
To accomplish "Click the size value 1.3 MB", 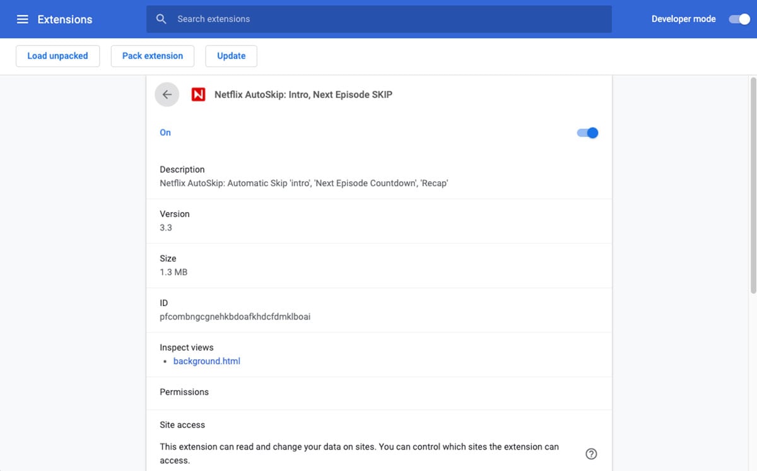I will coord(173,272).
